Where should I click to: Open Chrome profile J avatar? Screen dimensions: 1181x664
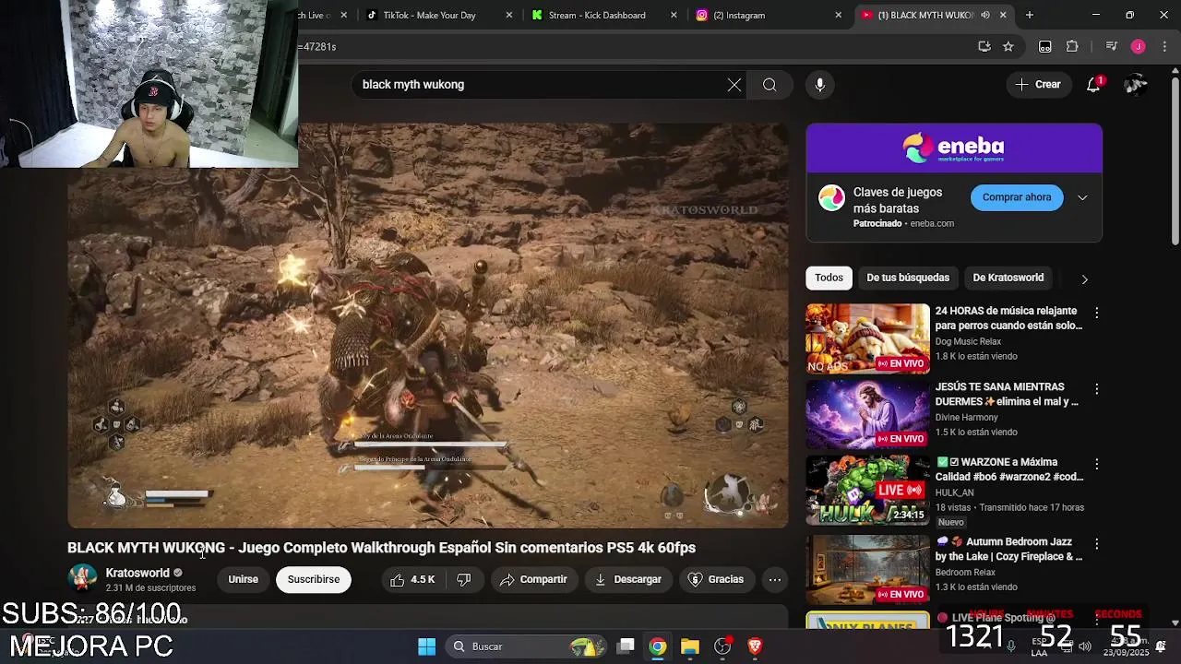pyautogui.click(x=1139, y=46)
